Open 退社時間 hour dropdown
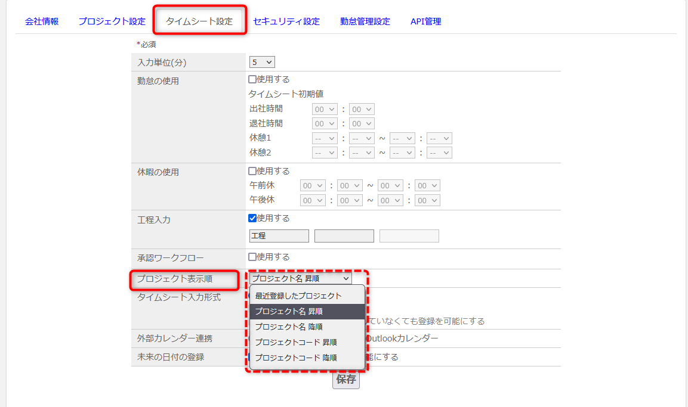The height and width of the screenshot is (407, 688). (325, 123)
